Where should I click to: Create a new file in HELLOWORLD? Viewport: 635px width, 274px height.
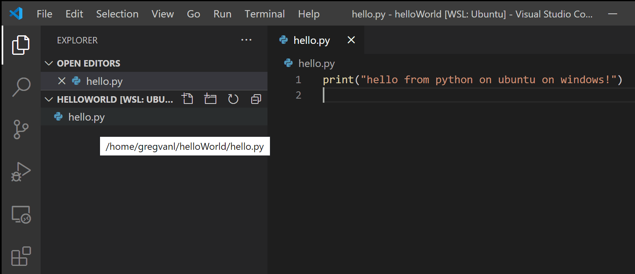point(187,99)
